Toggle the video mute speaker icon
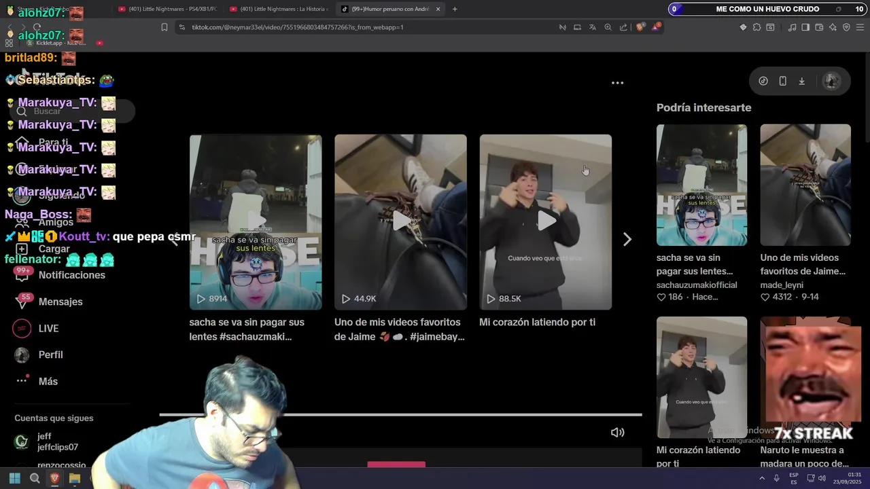 coord(617,432)
